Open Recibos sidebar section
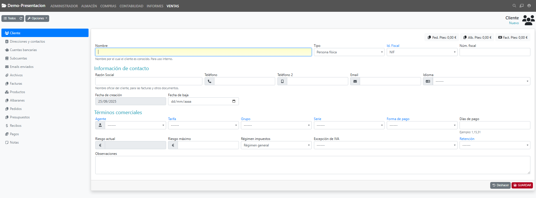536x198 pixels. (45, 126)
